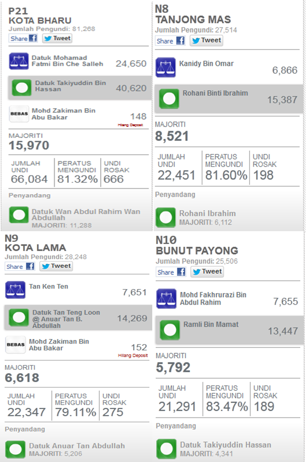Click the scales icon next to Kanidy Bin Omar

[165, 67]
